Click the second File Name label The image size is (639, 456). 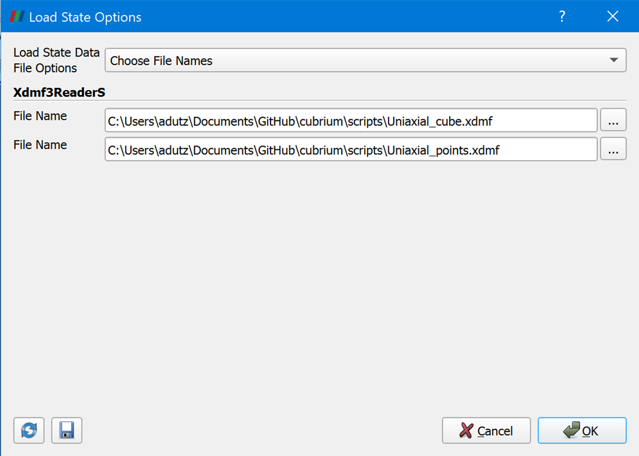point(40,145)
